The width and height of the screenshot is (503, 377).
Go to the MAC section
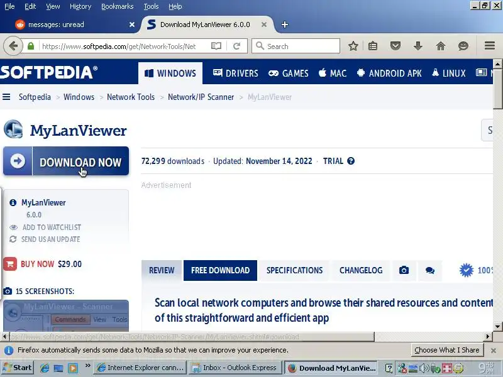333,73
